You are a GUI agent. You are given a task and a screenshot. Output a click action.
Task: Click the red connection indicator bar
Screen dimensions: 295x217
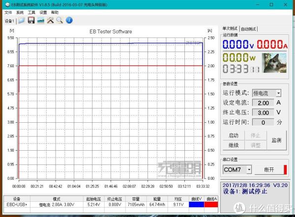[285, 170]
